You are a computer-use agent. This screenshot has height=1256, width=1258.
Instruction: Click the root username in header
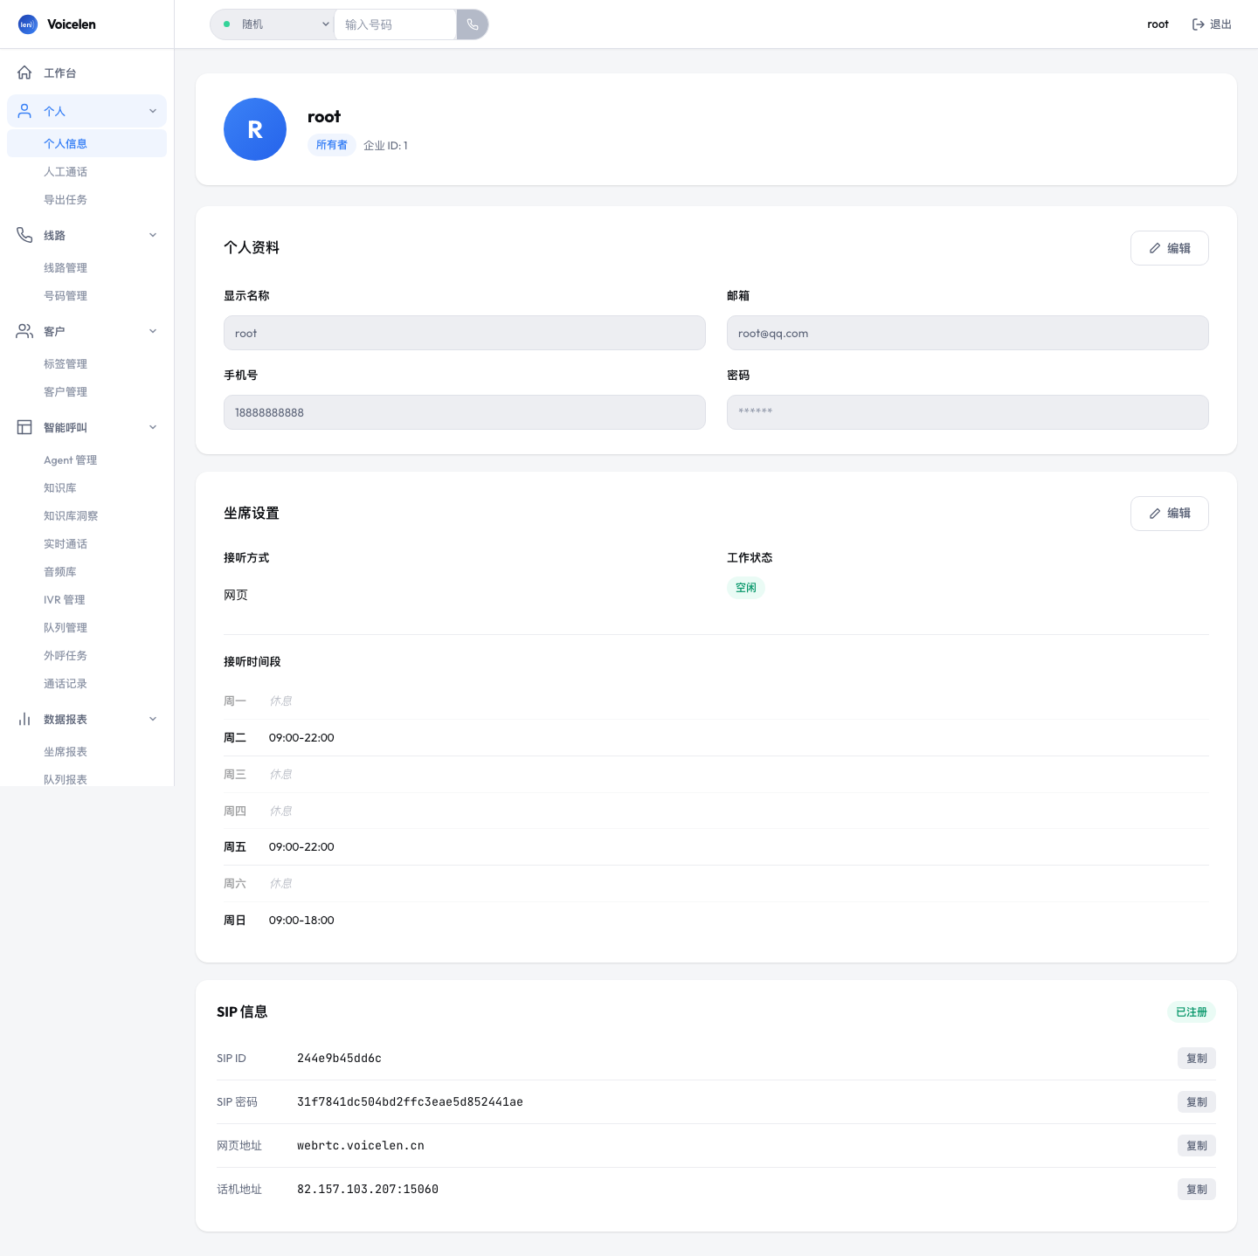point(1158,24)
